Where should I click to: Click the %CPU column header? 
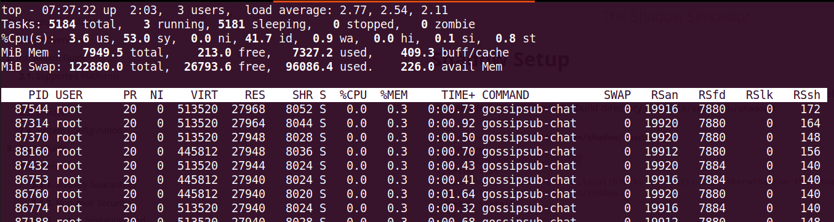(x=353, y=95)
